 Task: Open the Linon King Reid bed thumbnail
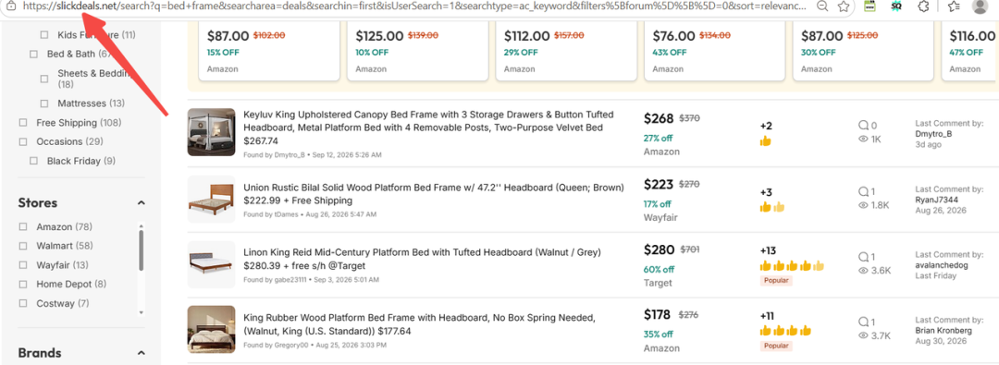click(212, 264)
